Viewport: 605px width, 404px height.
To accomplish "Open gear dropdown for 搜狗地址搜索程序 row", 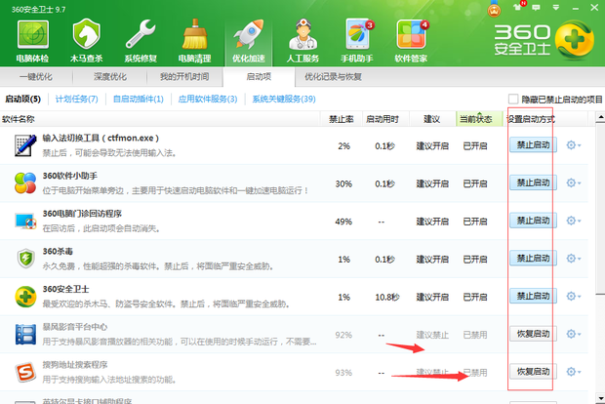I will pos(574,372).
